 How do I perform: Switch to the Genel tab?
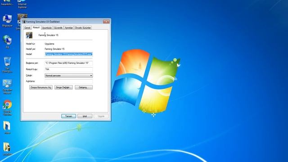coord(27,28)
